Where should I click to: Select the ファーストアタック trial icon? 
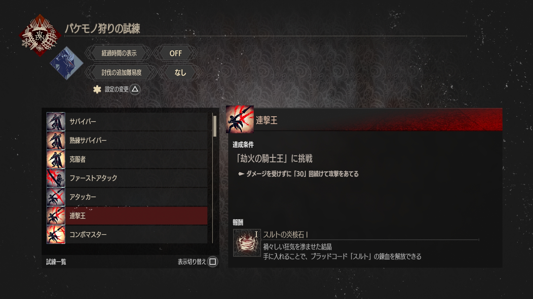point(56,178)
